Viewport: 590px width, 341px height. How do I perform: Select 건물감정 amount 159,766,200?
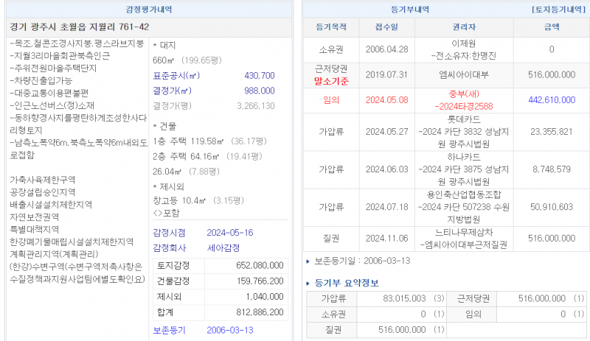coord(260,281)
